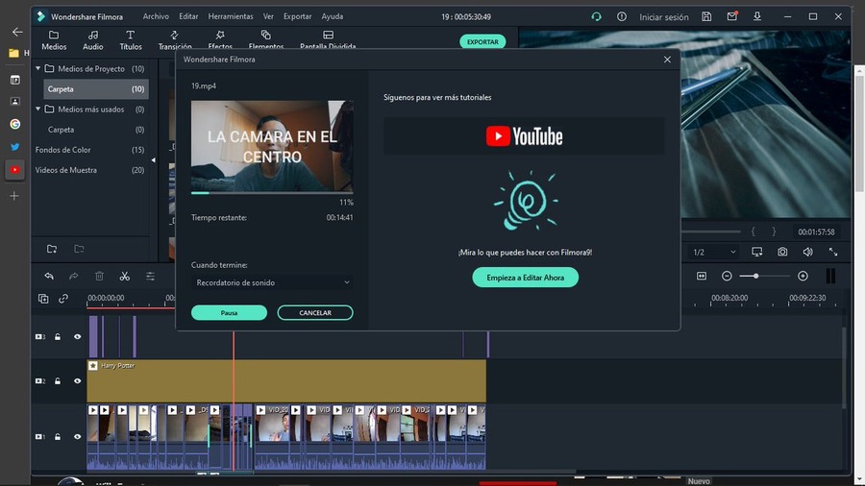Open the YouTube banner link
This screenshot has height=486, width=865.
click(524, 136)
